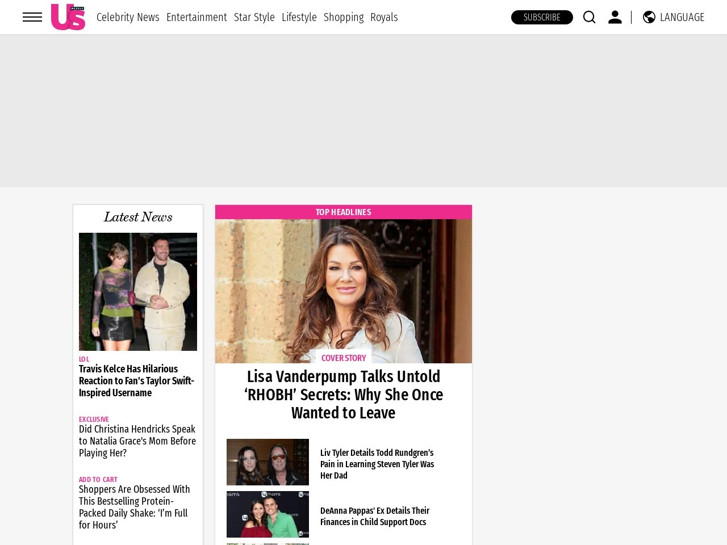Click the globe icon beside Language

(x=649, y=17)
